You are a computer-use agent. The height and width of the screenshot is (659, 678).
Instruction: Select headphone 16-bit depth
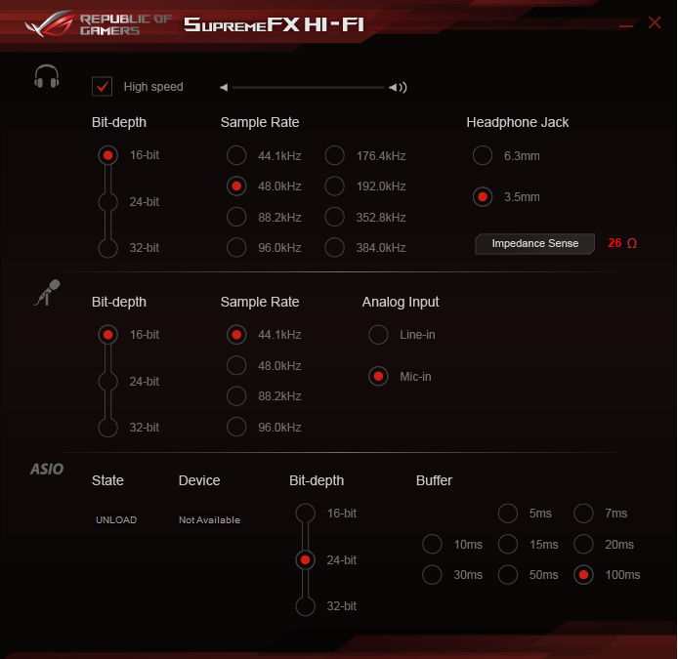107,155
